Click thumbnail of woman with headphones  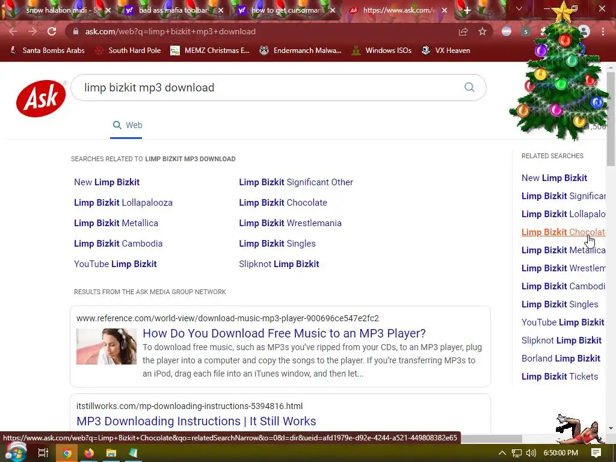tap(106, 346)
